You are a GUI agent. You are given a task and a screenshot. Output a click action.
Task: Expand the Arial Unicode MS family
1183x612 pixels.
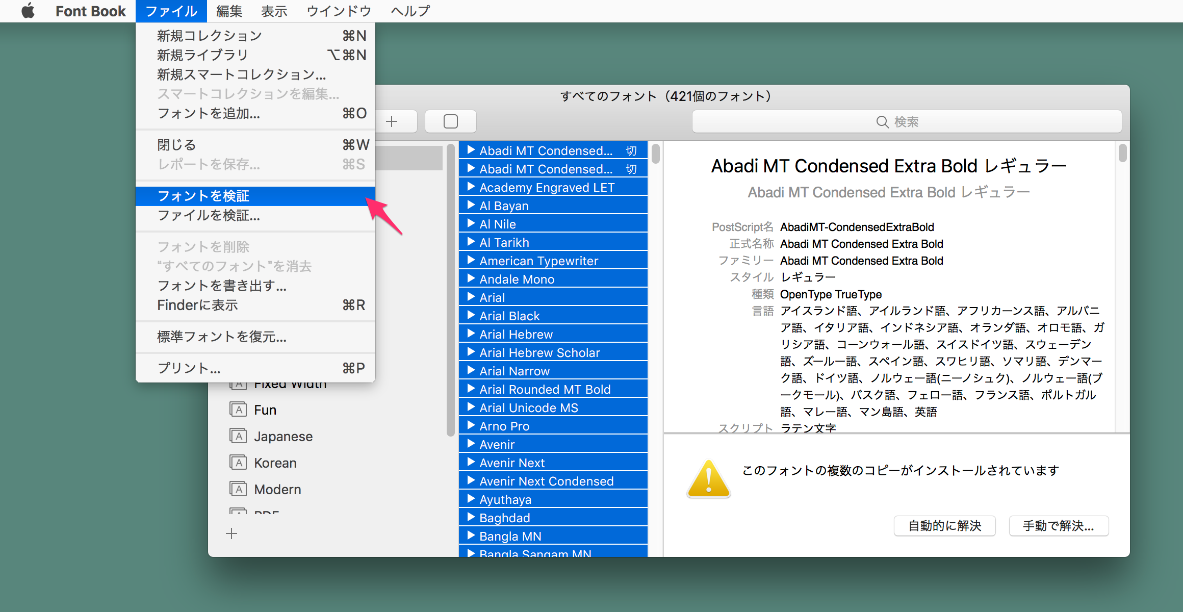coord(471,407)
